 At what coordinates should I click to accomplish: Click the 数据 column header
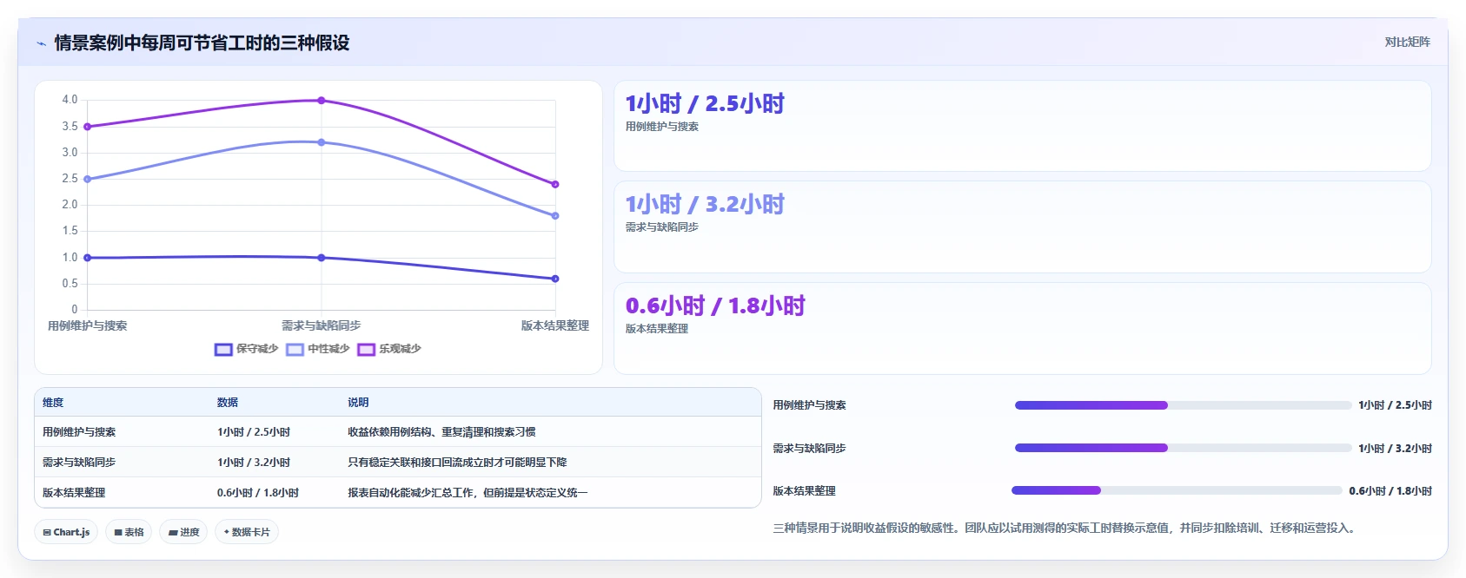click(228, 403)
